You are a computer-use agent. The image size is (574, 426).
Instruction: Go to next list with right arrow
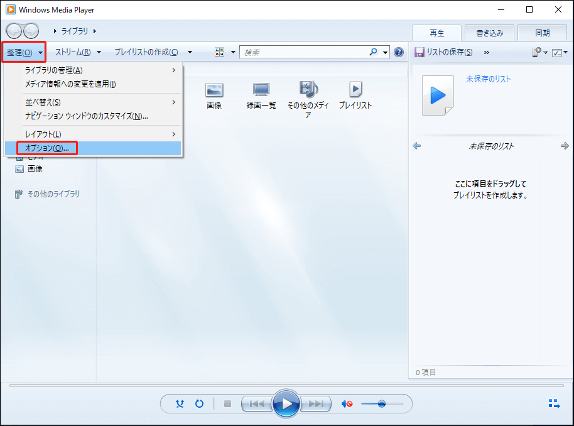[x=565, y=146]
